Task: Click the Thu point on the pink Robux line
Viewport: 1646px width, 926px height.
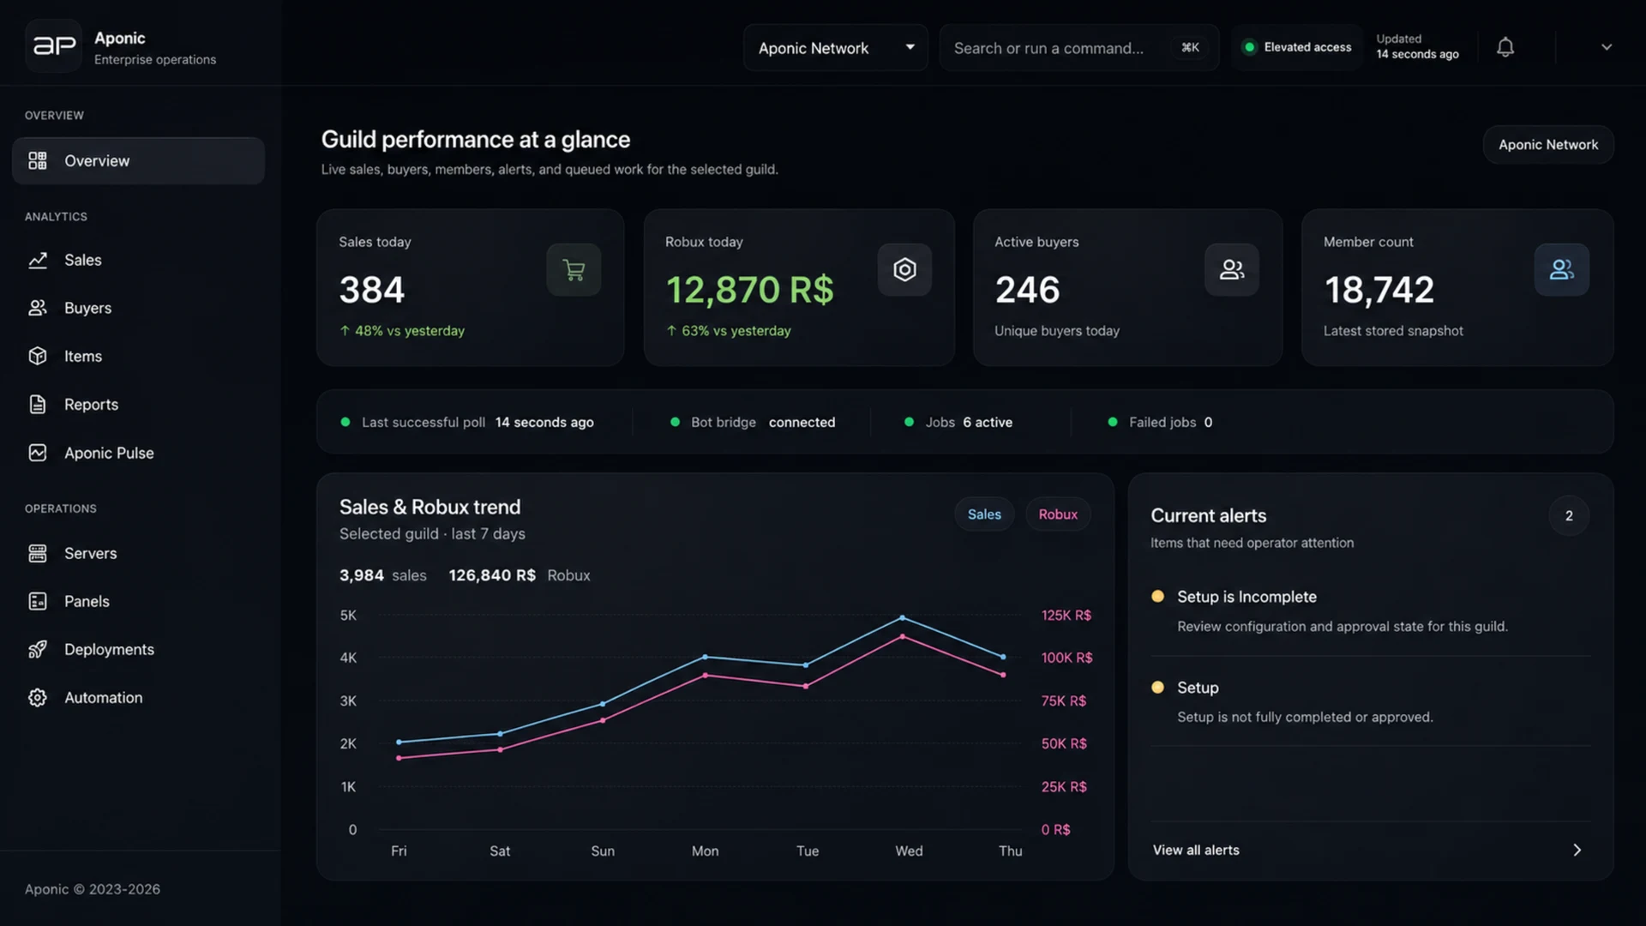Action: [x=1003, y=675]
